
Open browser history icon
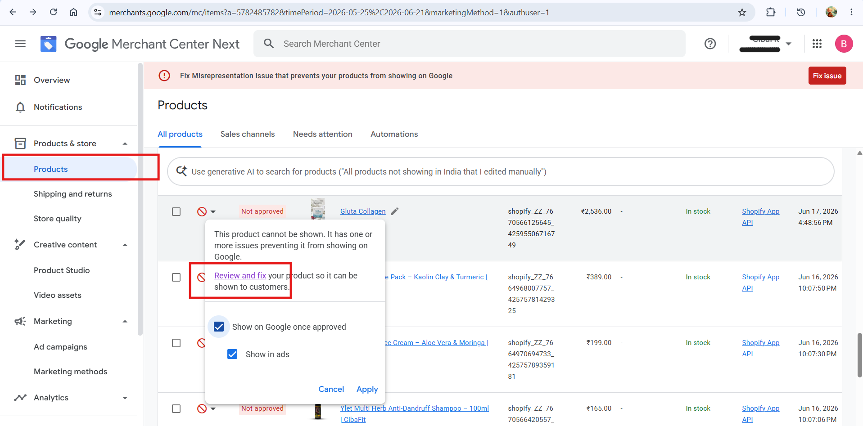801,12
